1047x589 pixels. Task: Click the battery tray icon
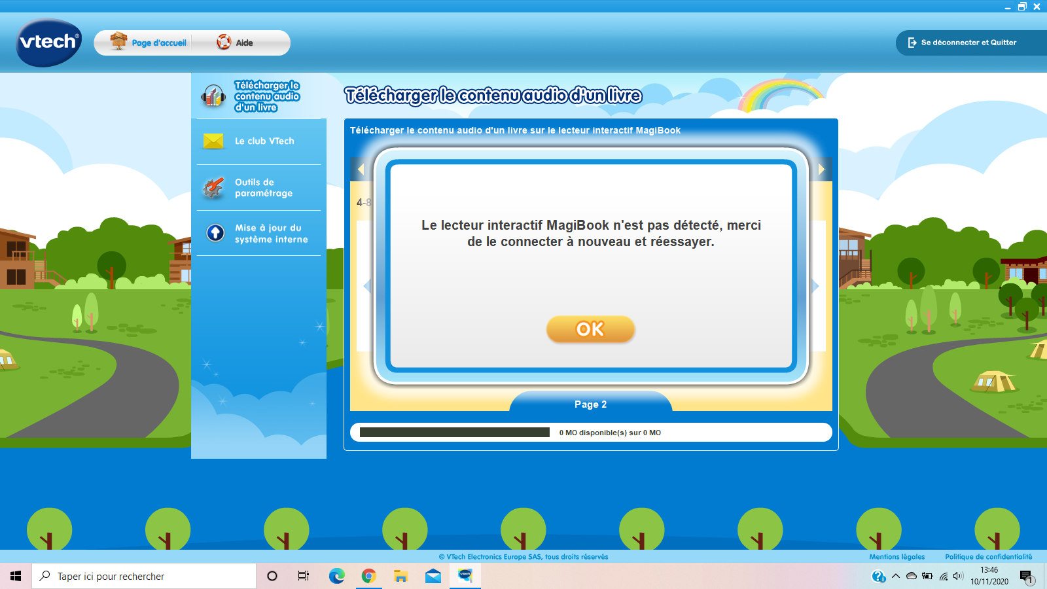[927, 576]
